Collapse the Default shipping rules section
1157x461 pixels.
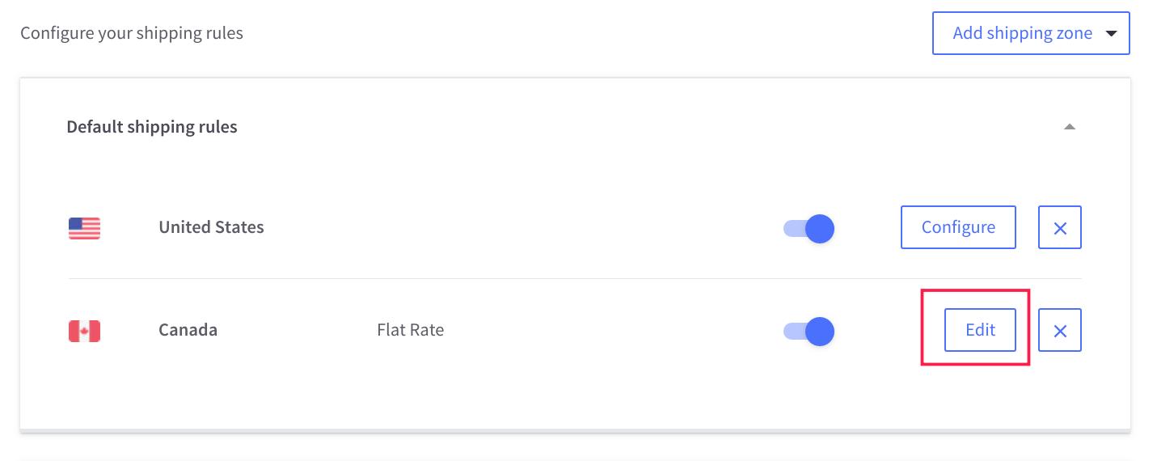[1069, 127]
